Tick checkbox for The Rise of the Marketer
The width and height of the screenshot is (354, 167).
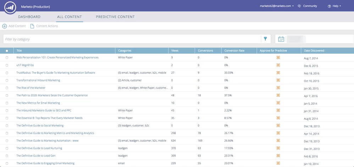click(x=7, y=88)
